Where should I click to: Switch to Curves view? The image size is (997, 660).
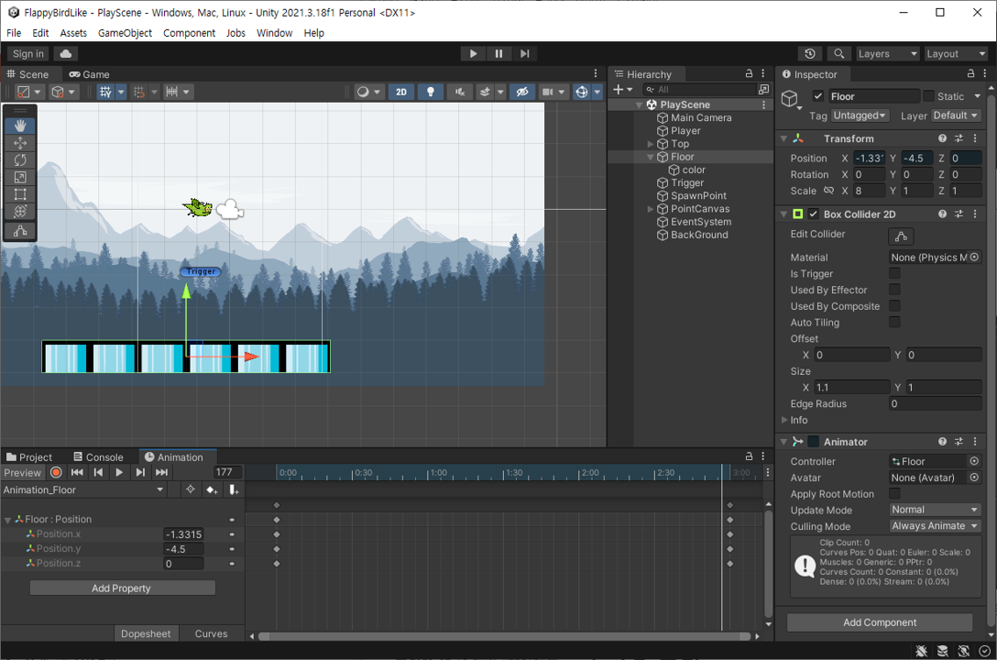click(x=211, y=634)
